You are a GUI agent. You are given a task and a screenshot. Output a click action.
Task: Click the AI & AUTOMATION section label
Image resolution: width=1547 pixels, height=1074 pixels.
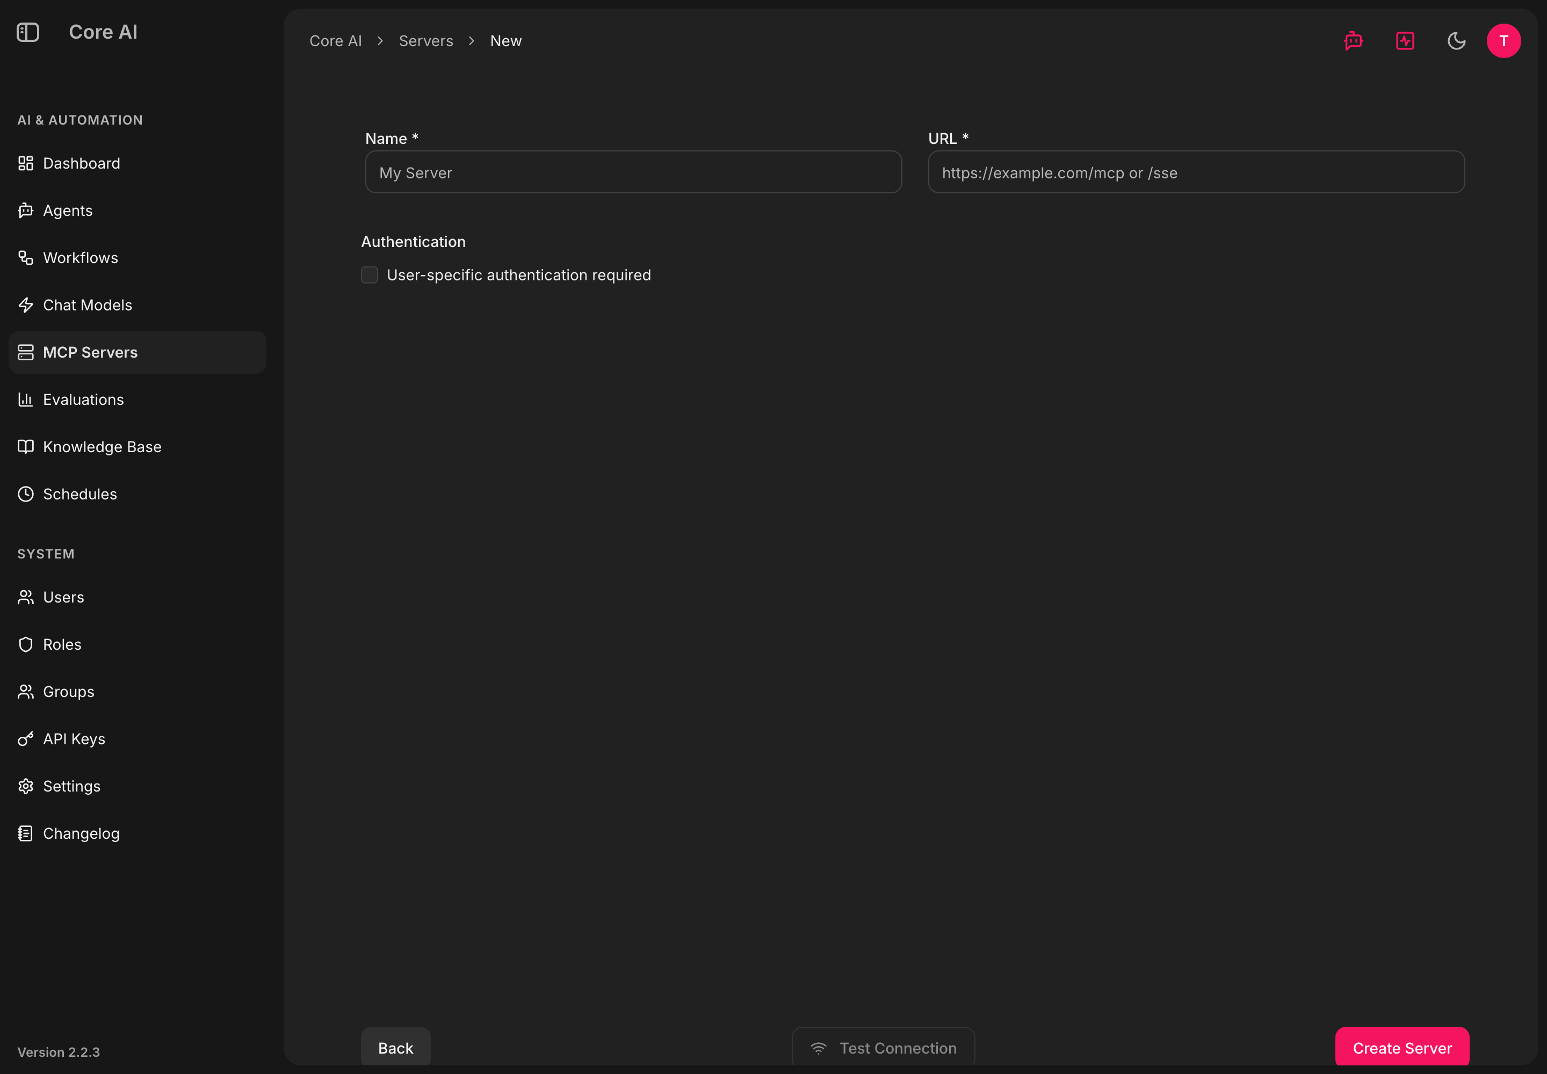coord(80,120)
